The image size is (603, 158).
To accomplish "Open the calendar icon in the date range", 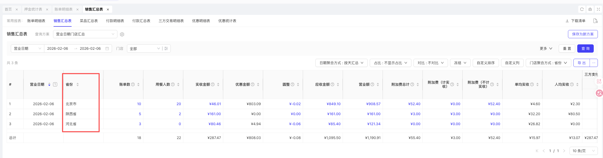I will tap(107, 48).
